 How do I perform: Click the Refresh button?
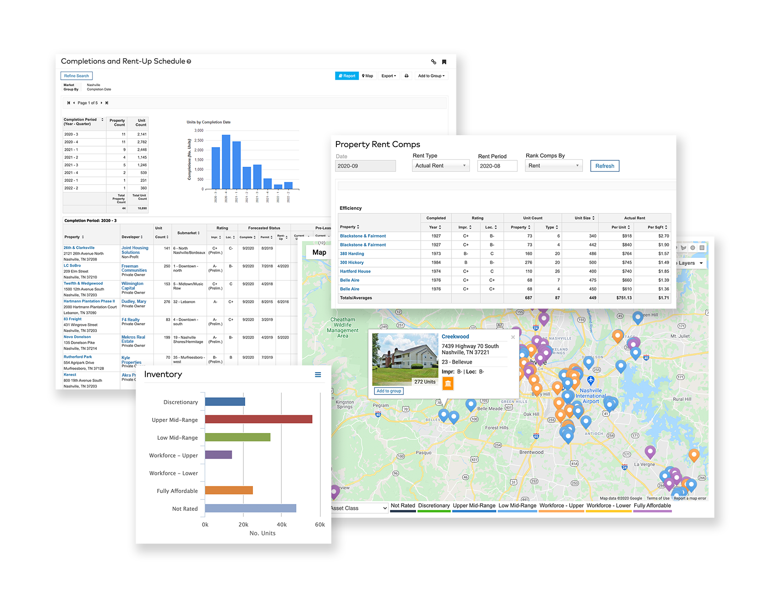604,166
